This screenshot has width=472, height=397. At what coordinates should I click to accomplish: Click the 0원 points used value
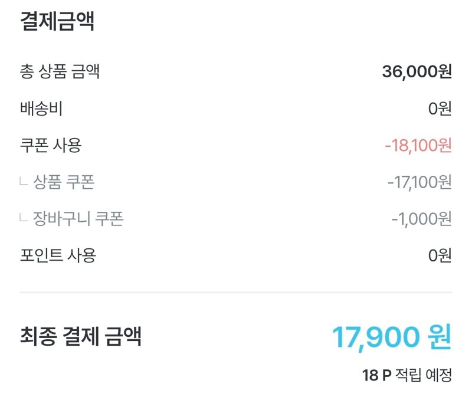[x=440, y=255]
